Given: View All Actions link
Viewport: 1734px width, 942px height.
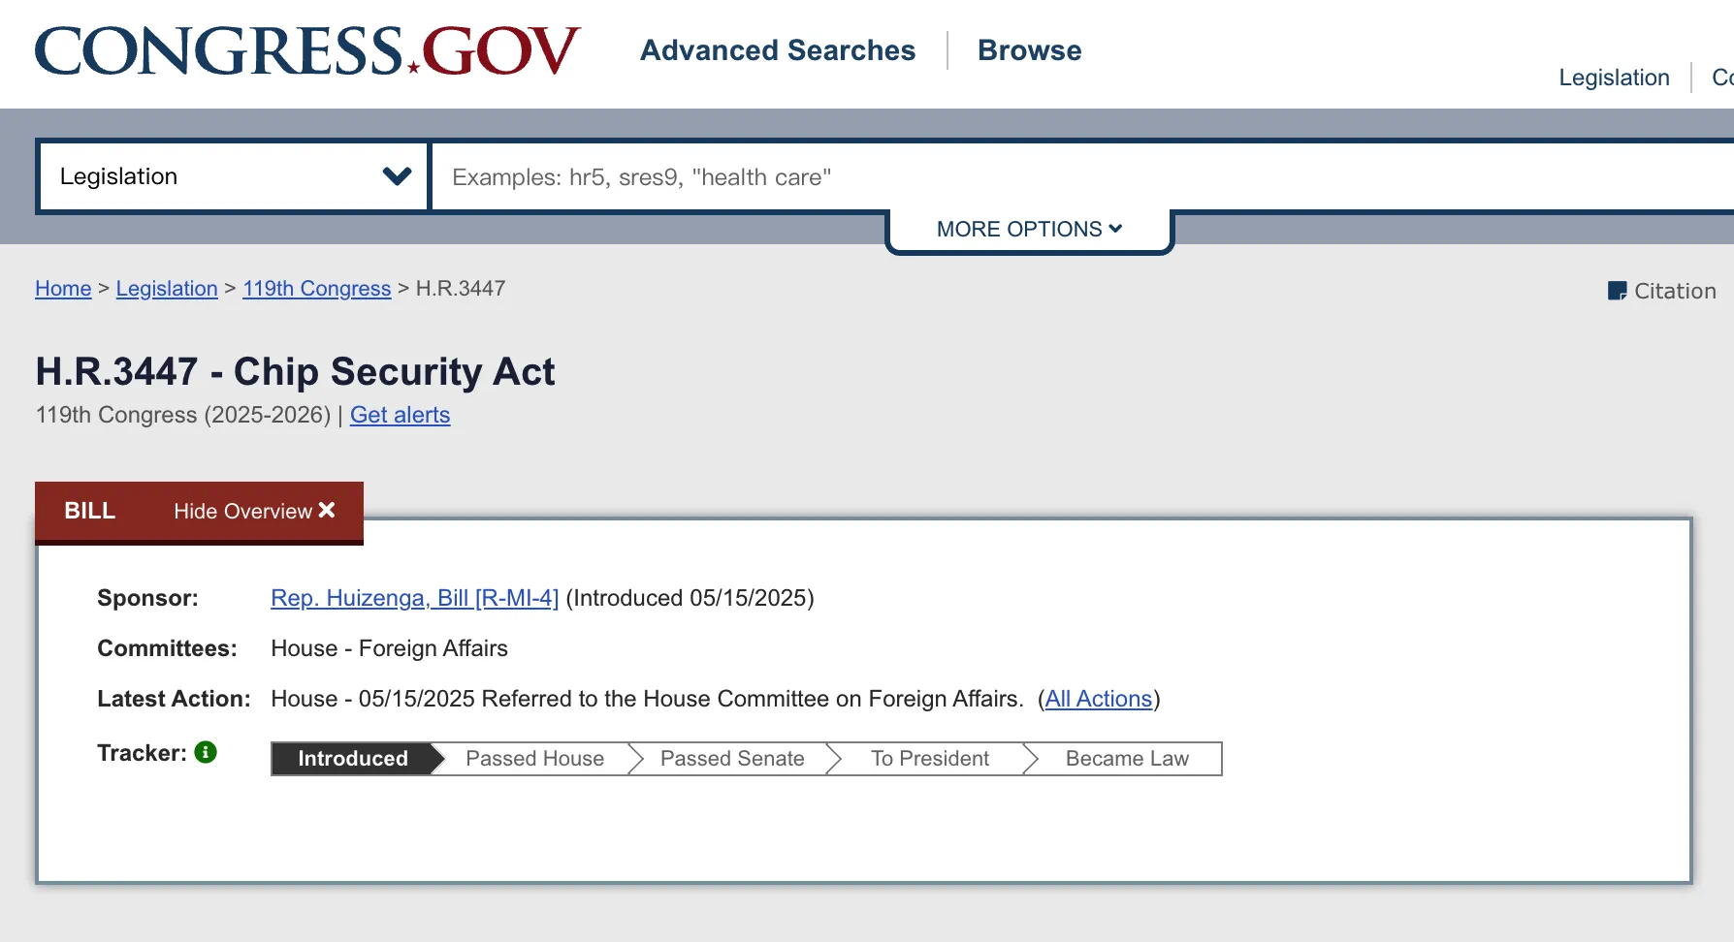Looking at the screenshot, I should [x=1098, y=699].
